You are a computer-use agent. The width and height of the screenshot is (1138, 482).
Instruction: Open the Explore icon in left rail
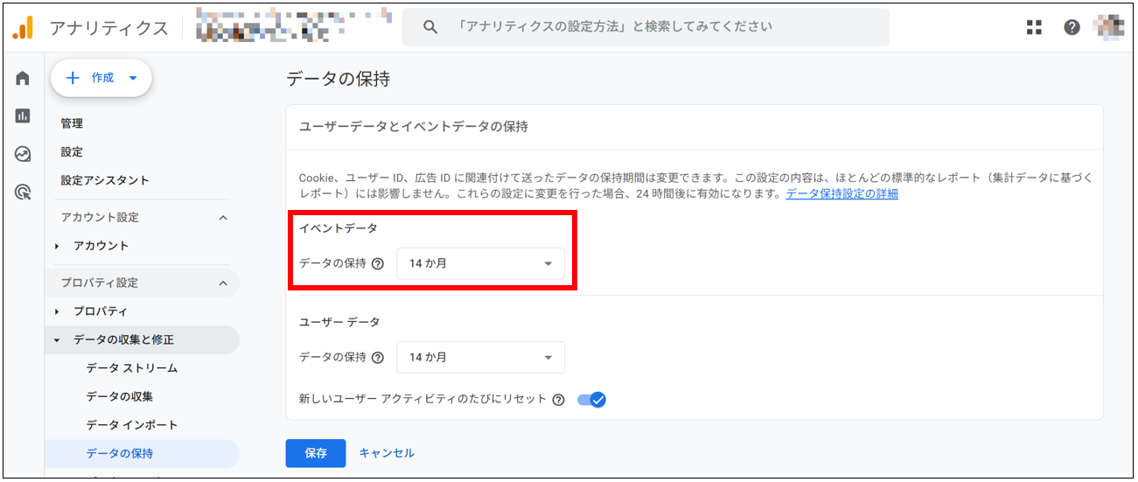click(x=23, y=154)
